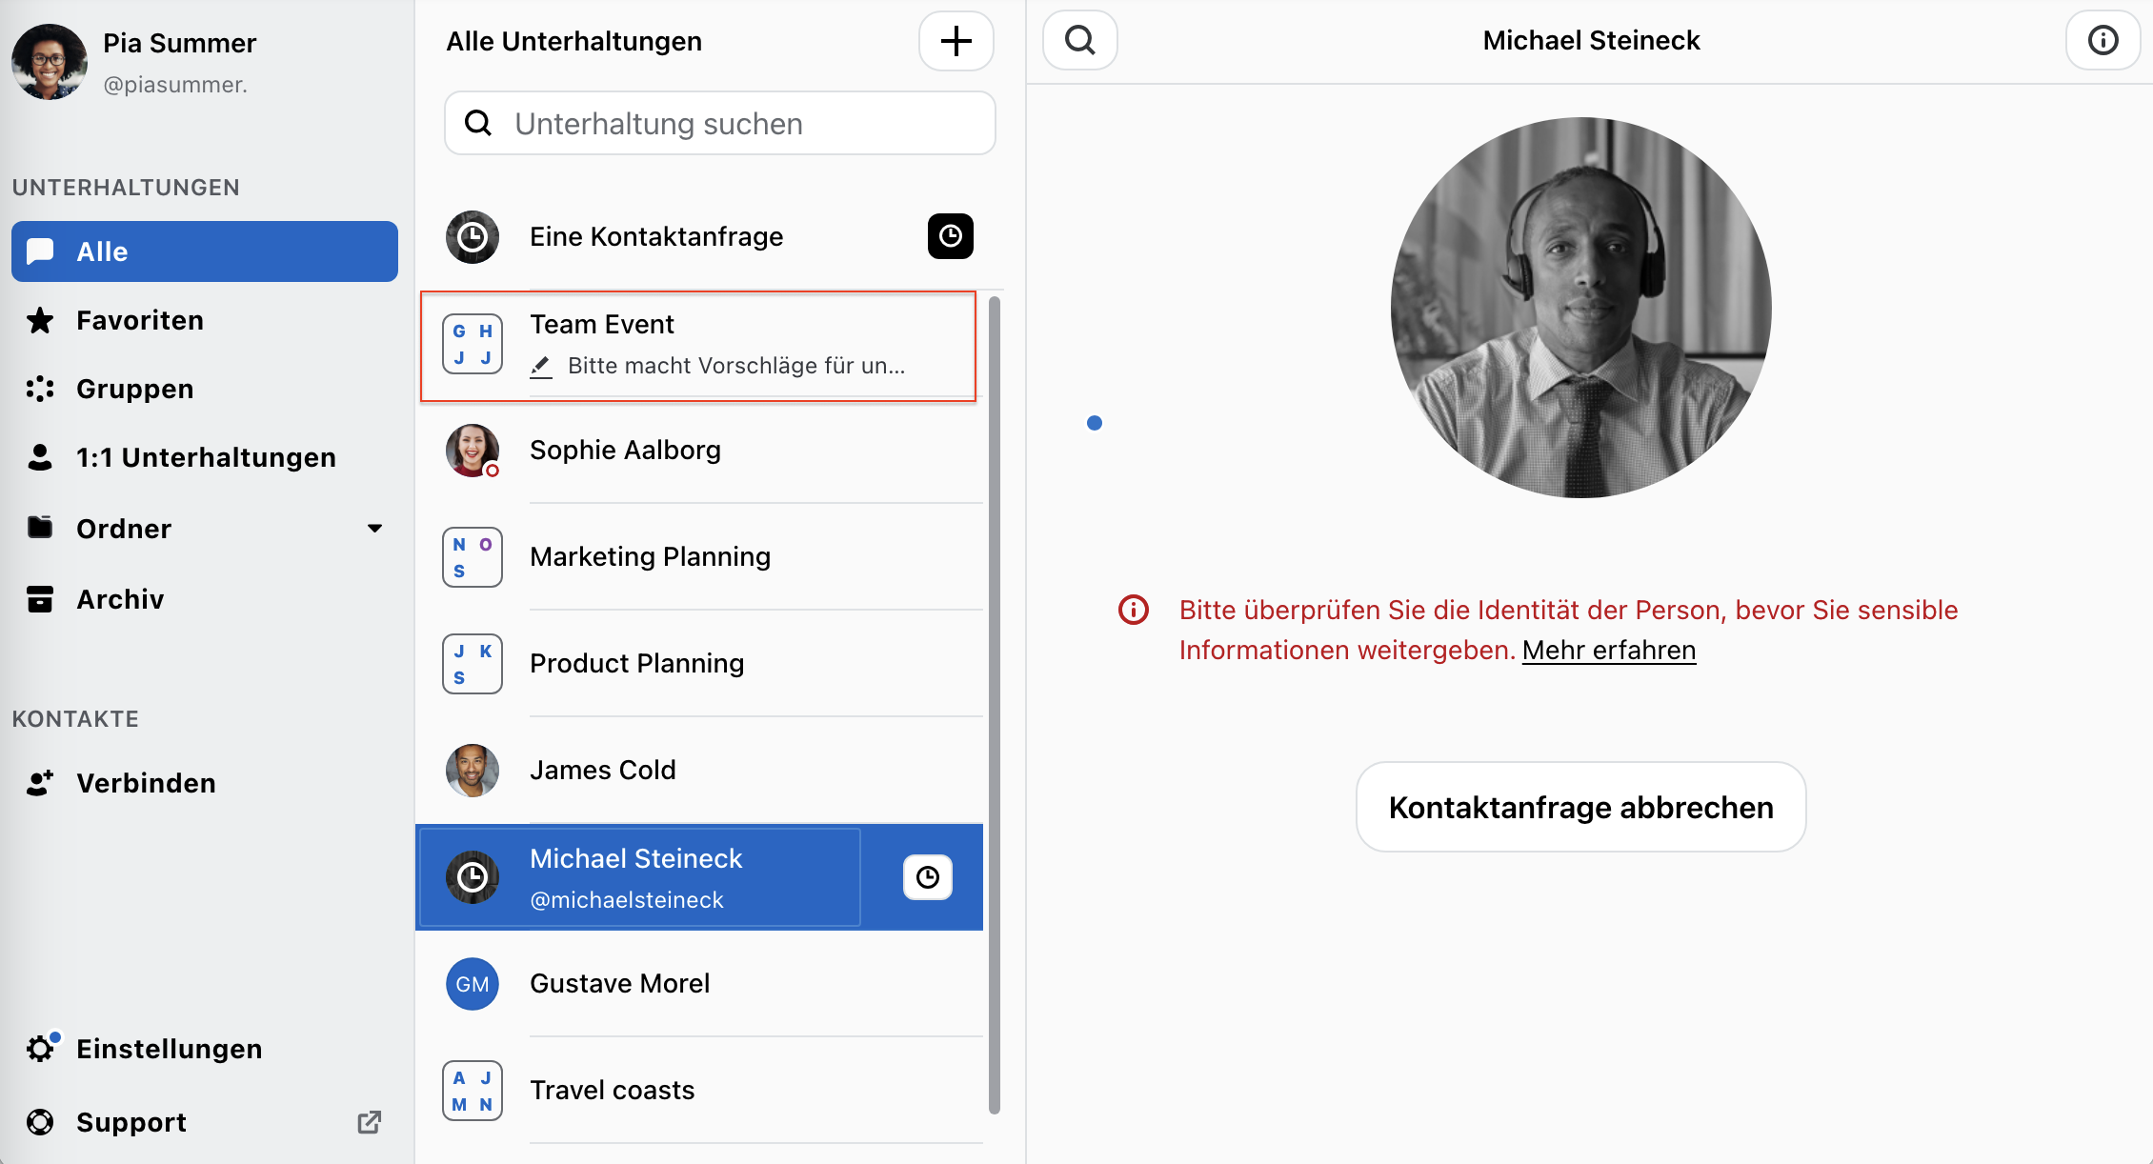This screenshot has width=2153, height=1164.
Task: Open Marketing Planning conversation
Action: pyautogui.click(x=700, y=557)
